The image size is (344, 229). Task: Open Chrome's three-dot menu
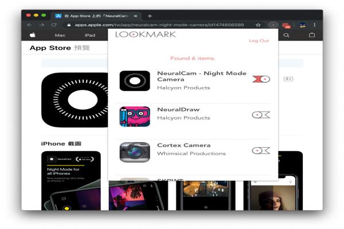315,25
